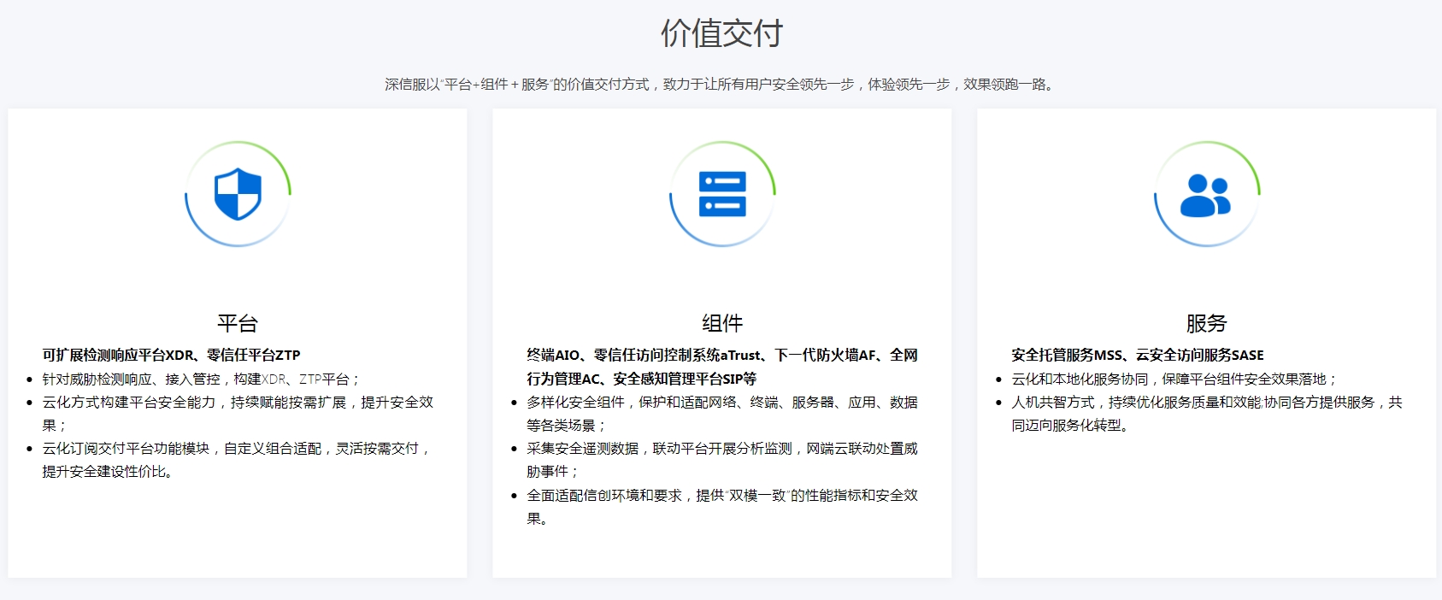This screenshot has height=600, width=1442.
Task: Click bold text 安全托管服务MSS、云安全访问服务SASE
Action: 1138,355
